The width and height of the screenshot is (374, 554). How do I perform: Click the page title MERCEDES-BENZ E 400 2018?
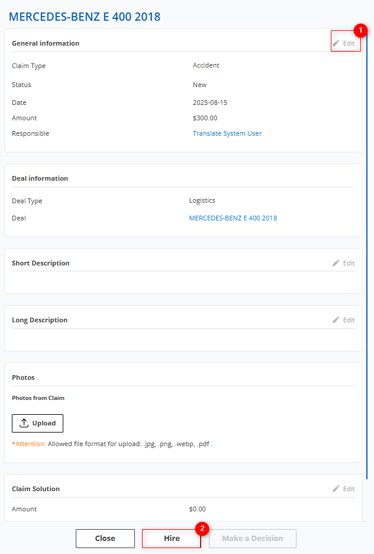pos(85,17)
